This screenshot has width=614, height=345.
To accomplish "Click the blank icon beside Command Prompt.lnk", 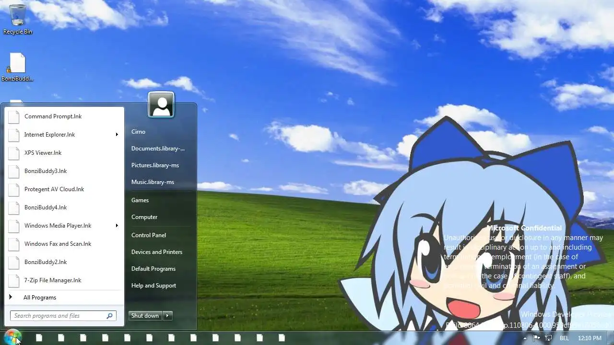I will click(14, 116).
